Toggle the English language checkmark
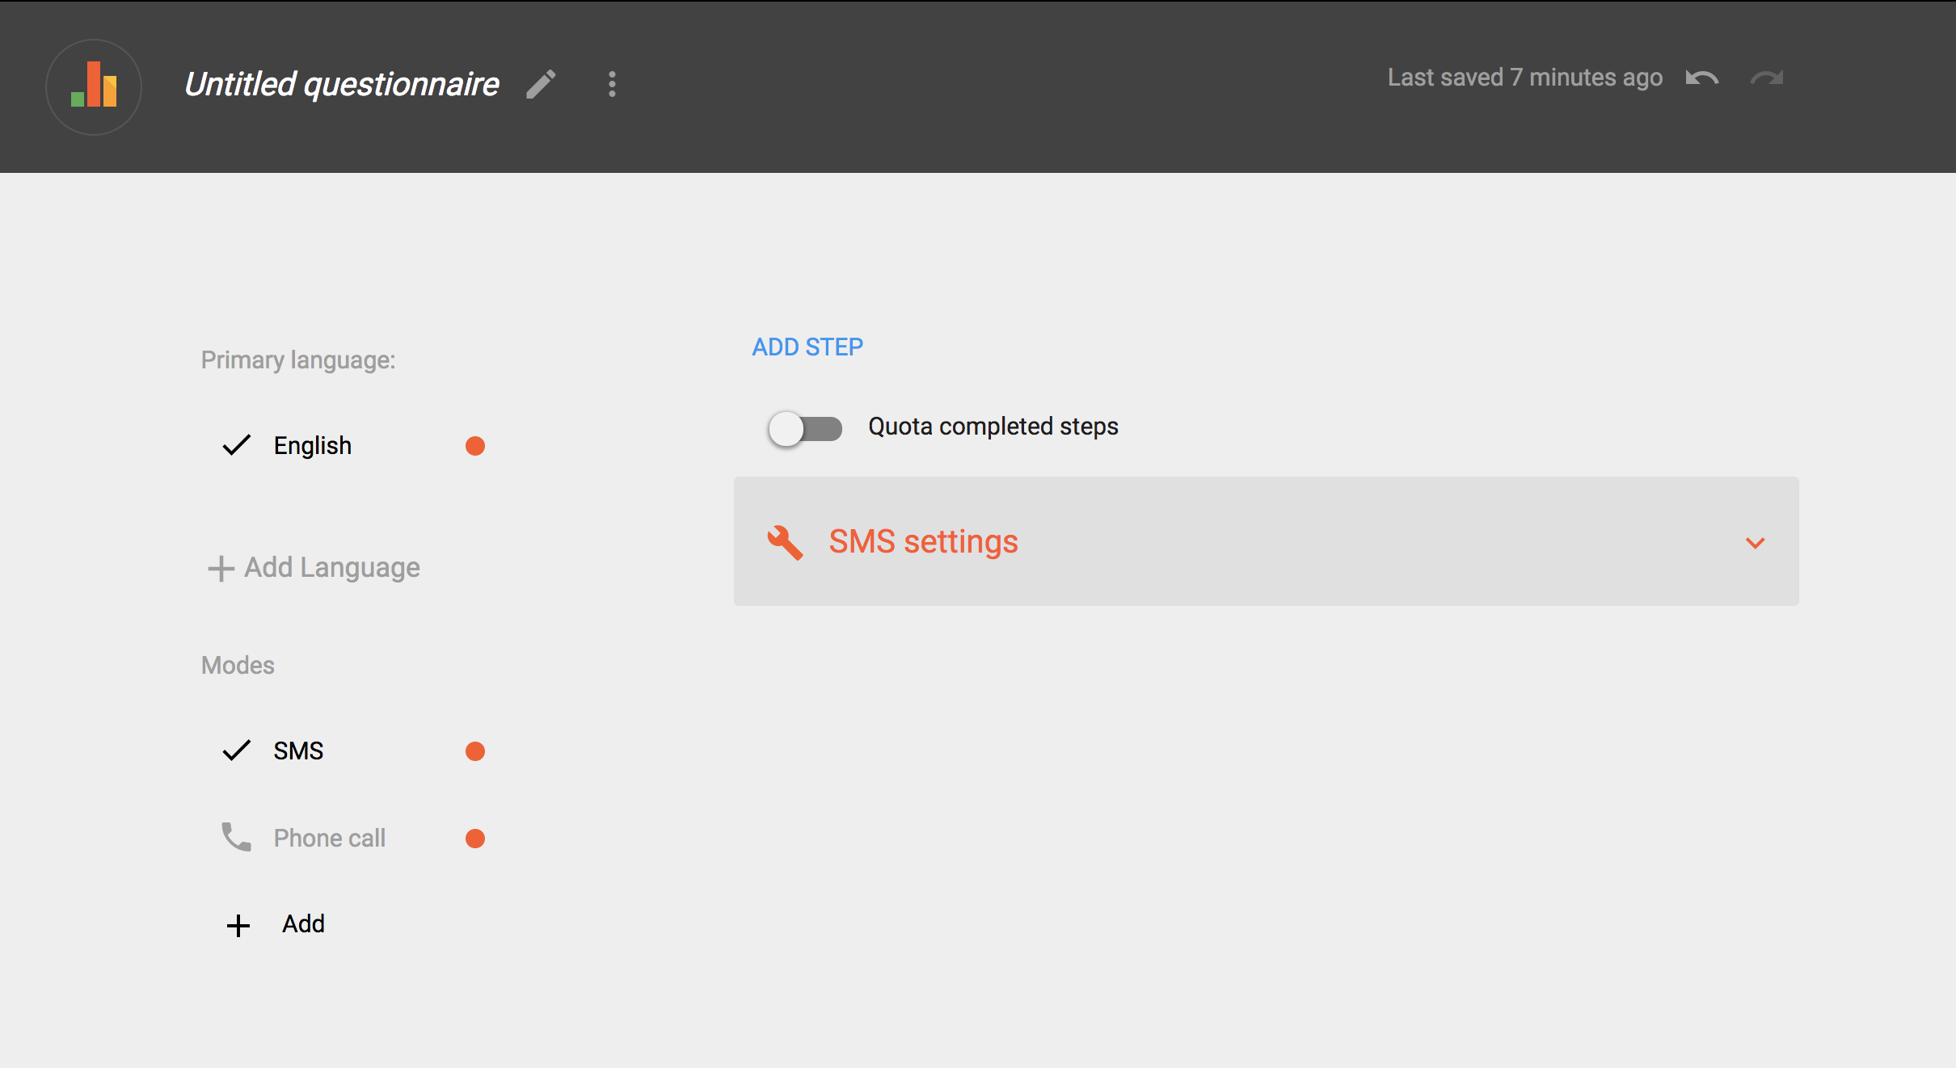The height and width of the screenshot is (1068, 1956). click(x=236, y=445)
